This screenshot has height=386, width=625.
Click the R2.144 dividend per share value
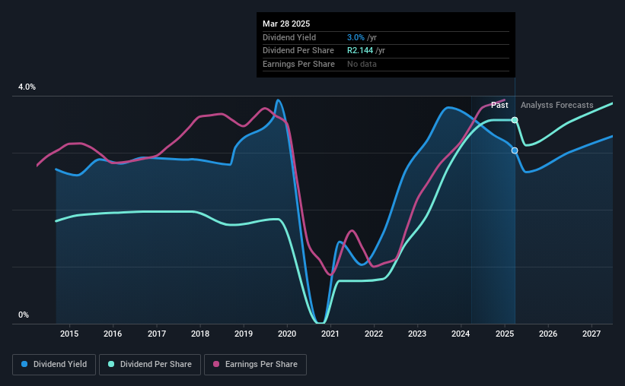click(360, 51)
